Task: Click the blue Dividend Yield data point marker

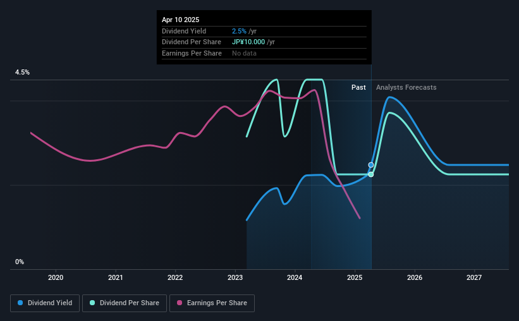Action: 371,165
